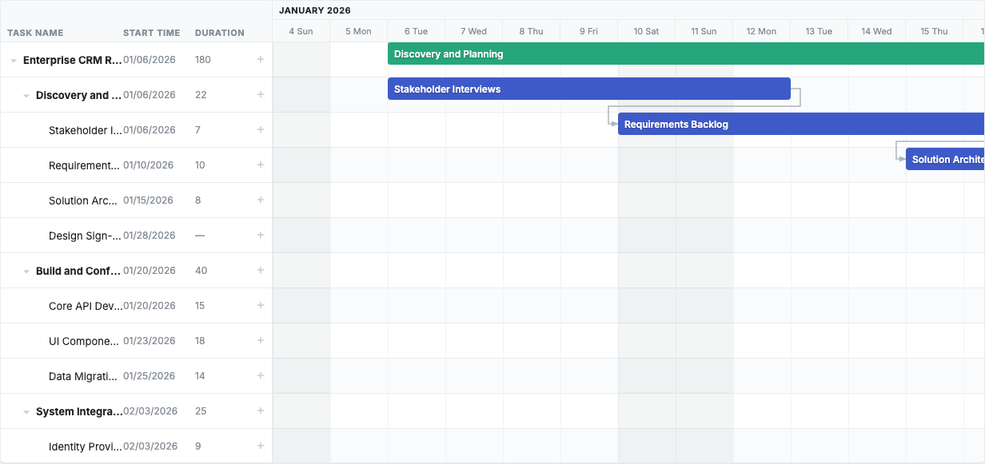Add task on UI Compone... row
This screenshot has height=464, width=985.
260,341
